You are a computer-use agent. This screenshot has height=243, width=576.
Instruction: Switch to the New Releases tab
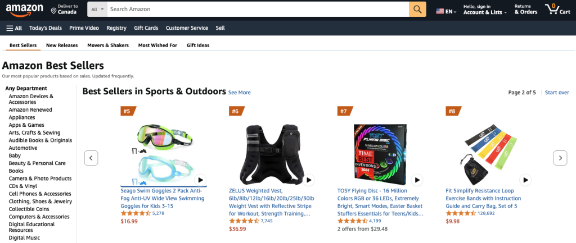click(62, 45)
